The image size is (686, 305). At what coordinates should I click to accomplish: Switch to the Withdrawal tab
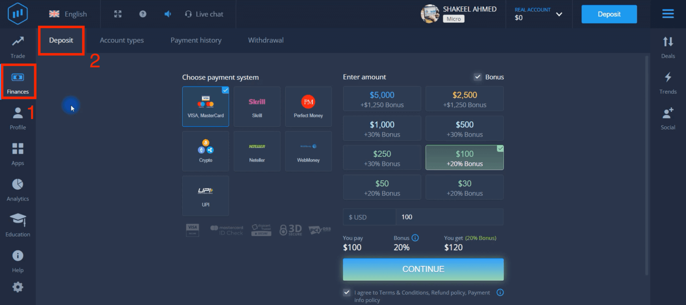265,40
